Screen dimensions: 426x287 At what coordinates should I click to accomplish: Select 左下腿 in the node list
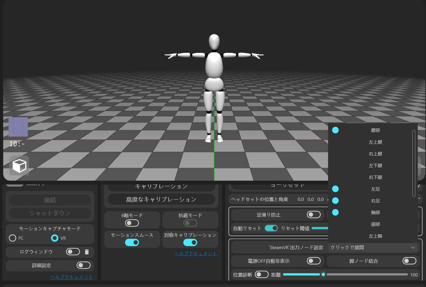[373, 165]
